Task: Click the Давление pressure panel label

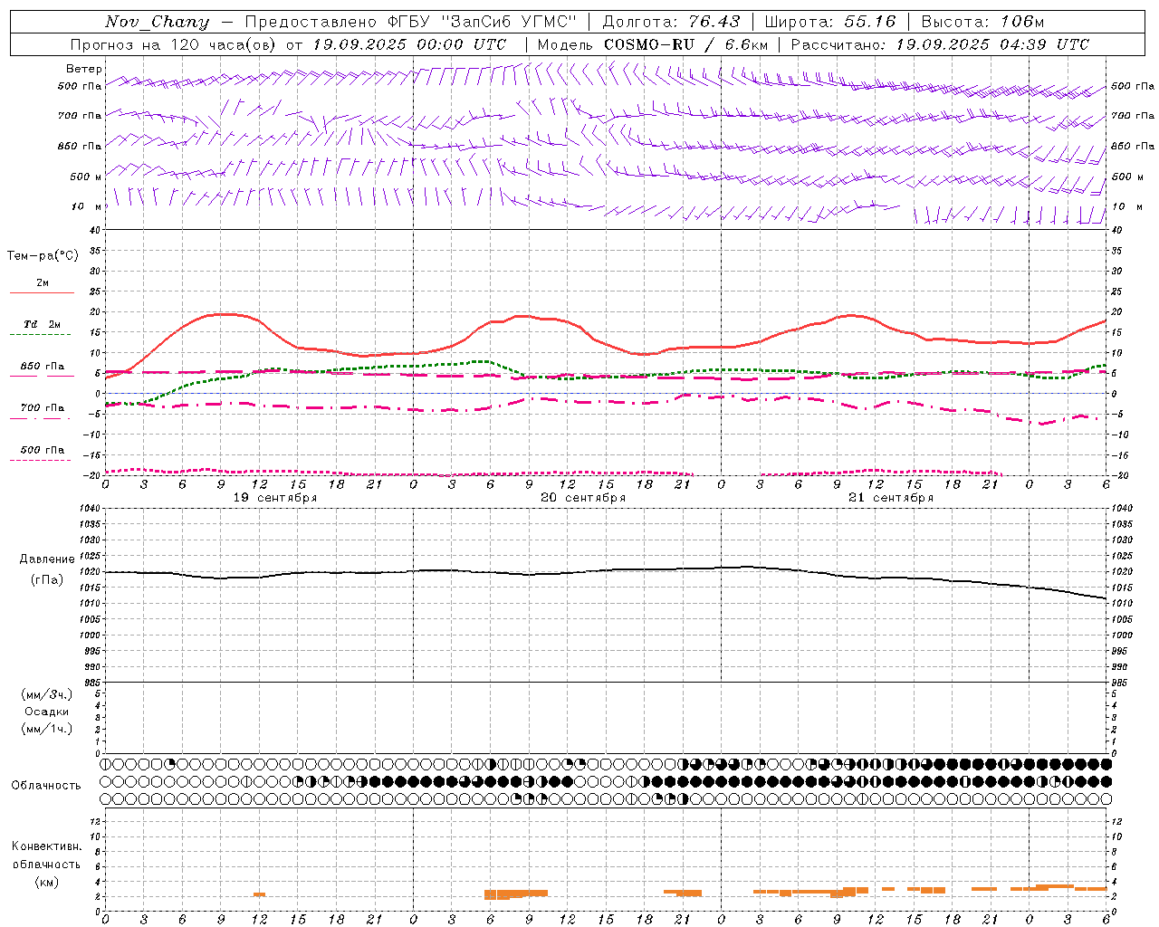Action: click(x=47, y=559)
